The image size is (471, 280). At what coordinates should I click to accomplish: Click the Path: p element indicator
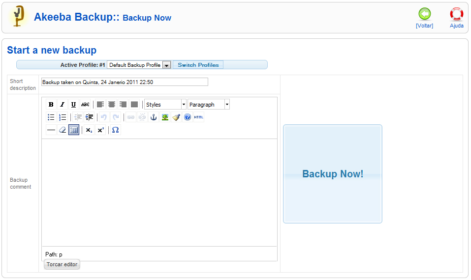click(54, 254)
